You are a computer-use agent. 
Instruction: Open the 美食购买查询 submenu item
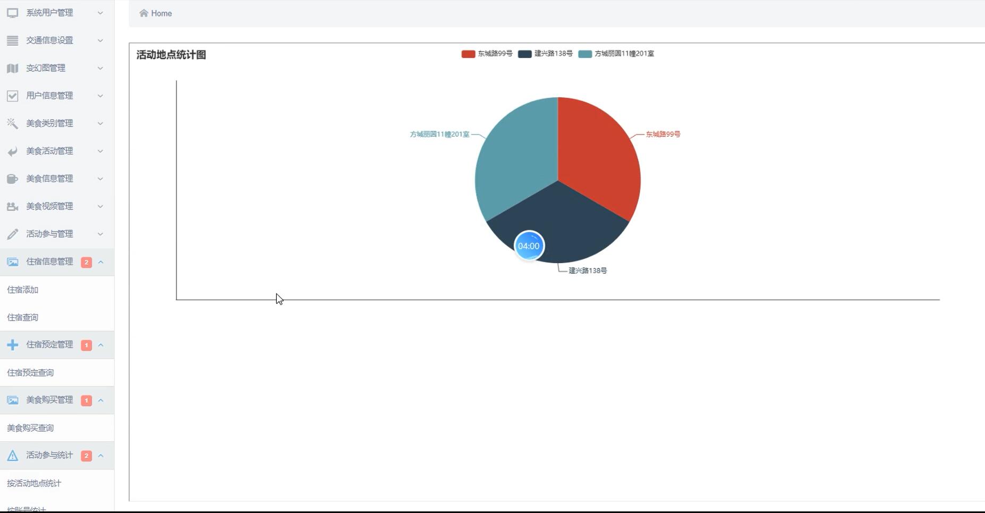[30, 428]
